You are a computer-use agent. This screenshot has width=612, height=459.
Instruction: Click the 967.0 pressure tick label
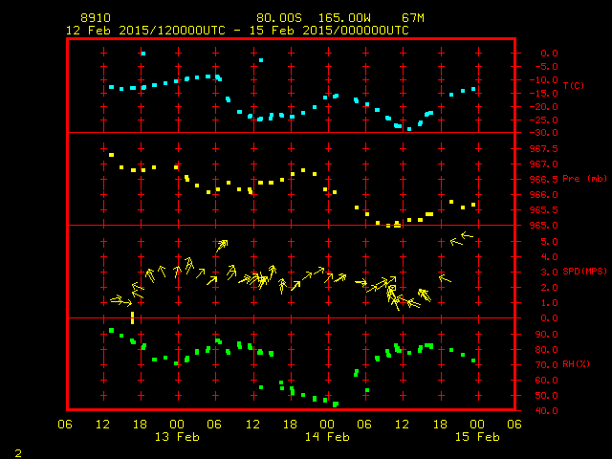pyautogui.click(x=544, y=164)
